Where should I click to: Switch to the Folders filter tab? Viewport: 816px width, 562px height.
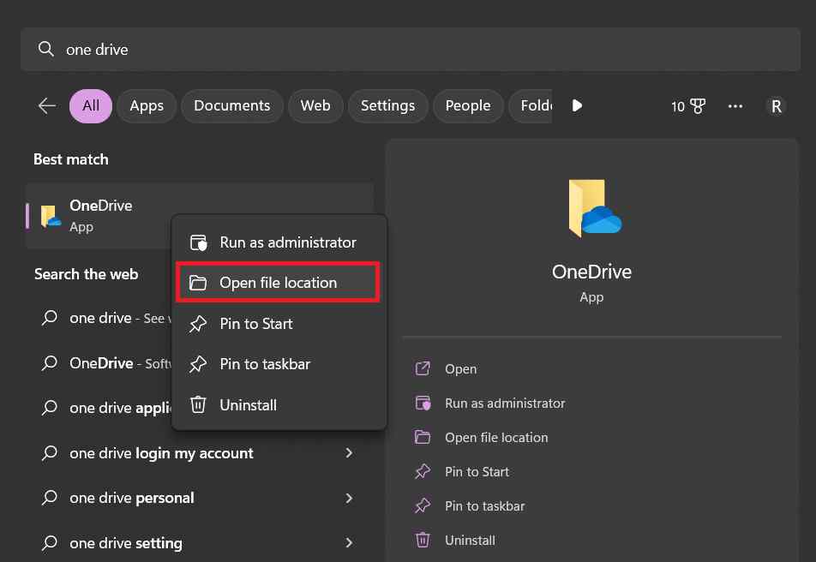click(x=531, y=105)
